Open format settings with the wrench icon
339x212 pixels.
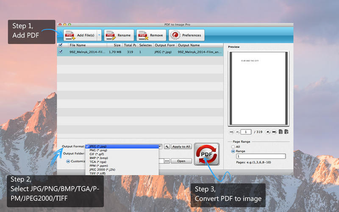[x=167, y=146]
